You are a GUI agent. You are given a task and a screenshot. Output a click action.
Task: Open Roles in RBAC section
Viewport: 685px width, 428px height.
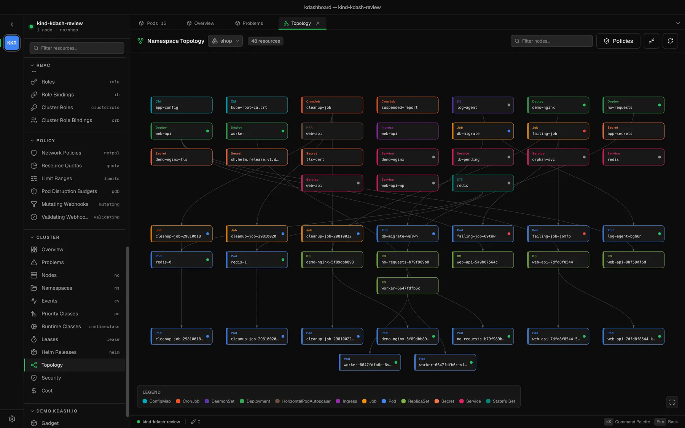click(75, 82)
